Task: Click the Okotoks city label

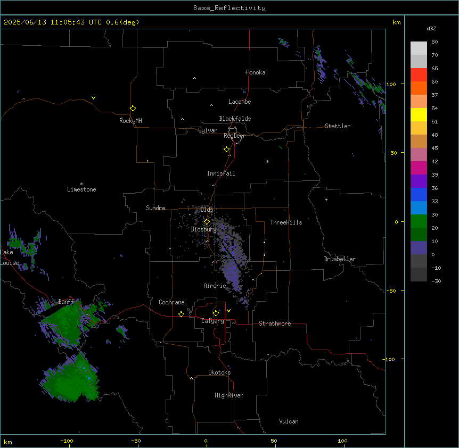Action: tap(219, 372)
